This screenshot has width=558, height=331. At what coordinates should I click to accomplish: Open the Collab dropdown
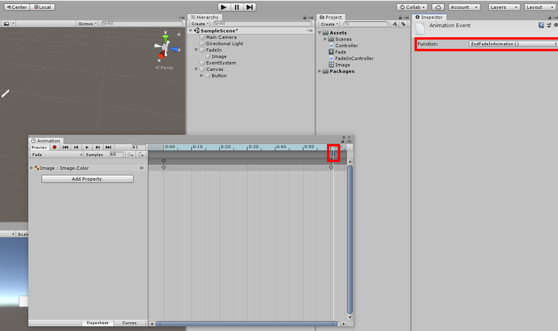(x=413, y=7)
